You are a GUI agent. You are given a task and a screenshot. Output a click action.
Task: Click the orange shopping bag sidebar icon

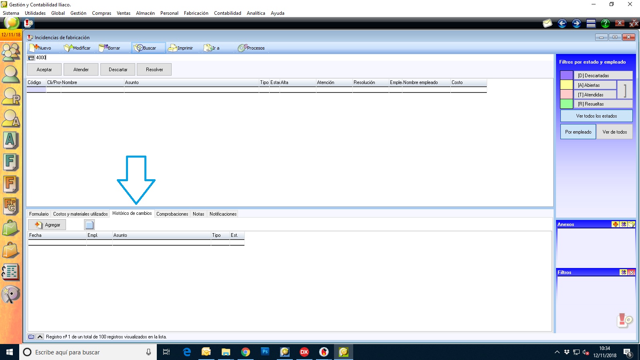pos(11,250)
